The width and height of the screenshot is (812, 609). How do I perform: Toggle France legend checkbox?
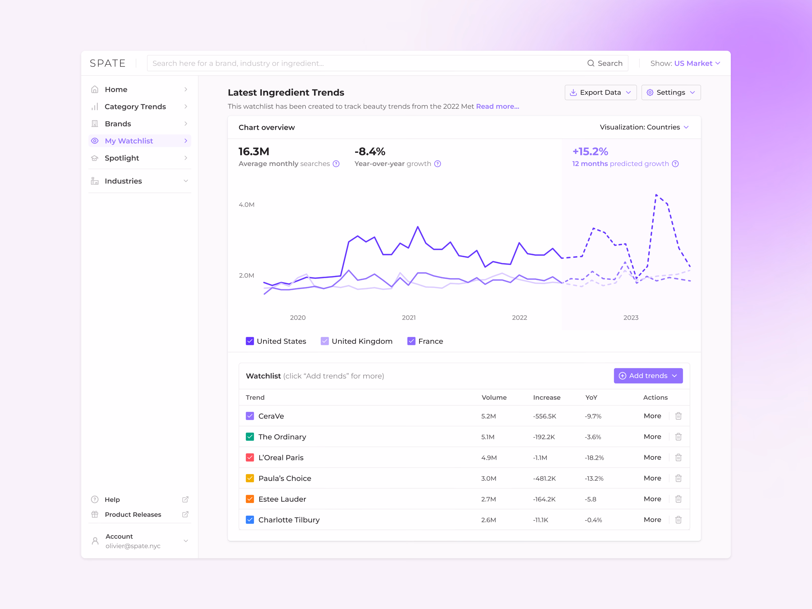click(x=411, y=341)
